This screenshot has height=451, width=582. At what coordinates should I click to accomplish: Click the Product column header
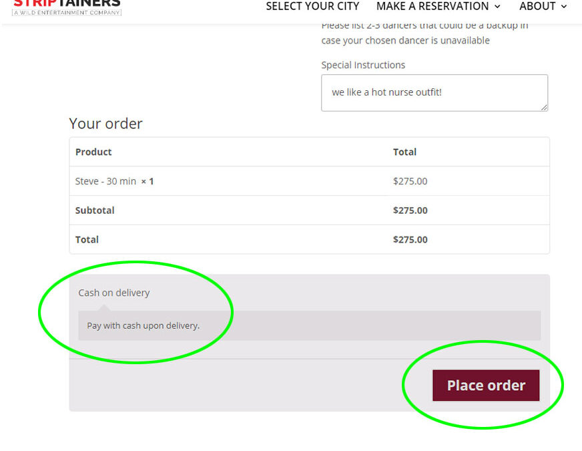pyautogui.click(x=93, y=152)
